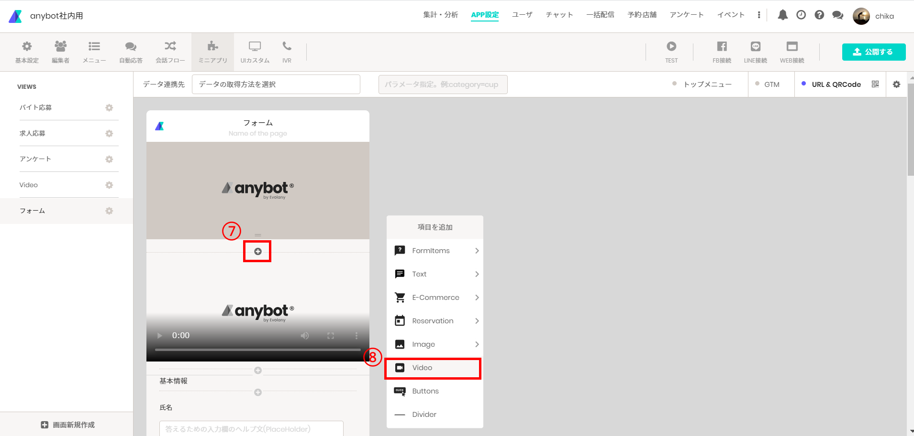The width and height of the screenshot is (914, 436).
Task: Open the FB接続 Facebook icon
Action: (722, 46)
